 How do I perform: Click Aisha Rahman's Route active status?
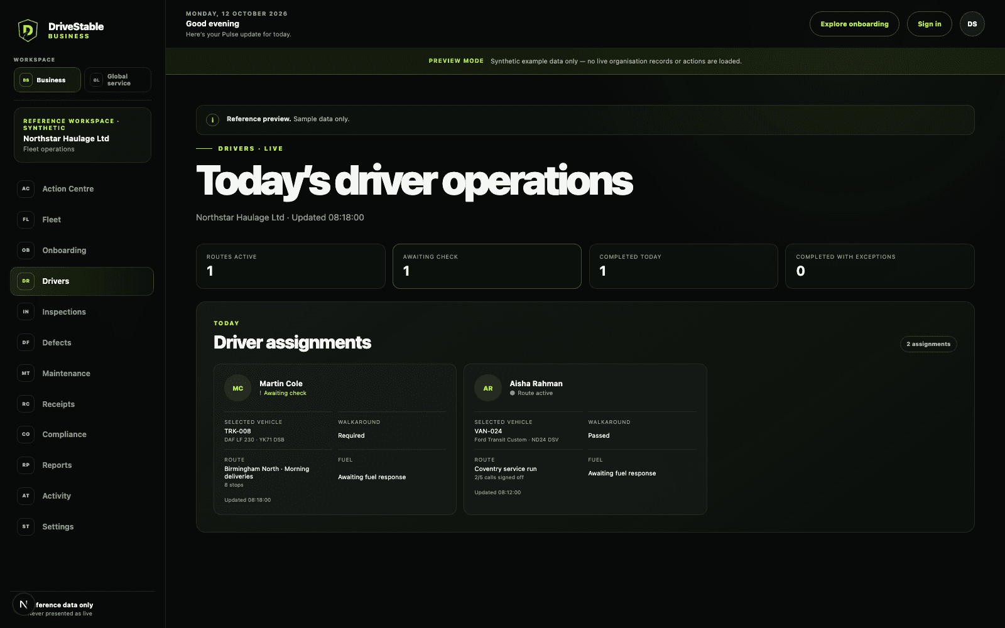[x=531, y=393]
